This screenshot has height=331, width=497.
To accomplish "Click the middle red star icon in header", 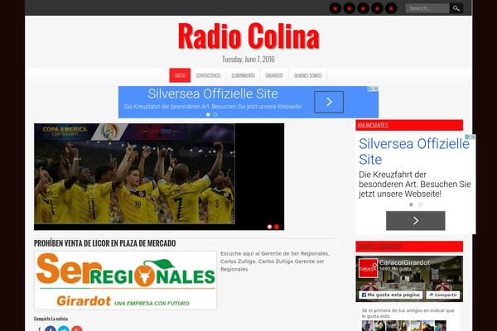I will (363, 8).
